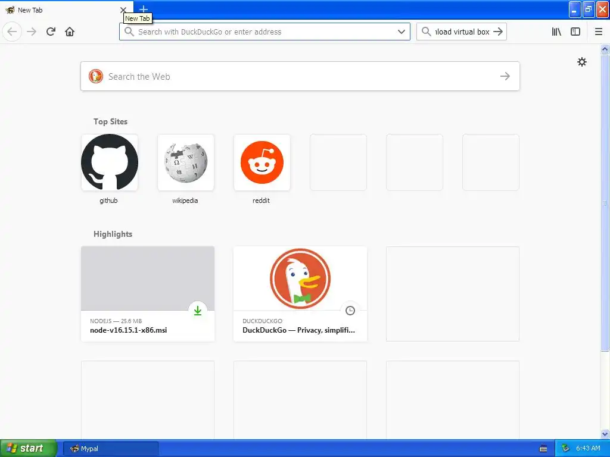
Task: Click the DuckDuckGo duck thumbnail
Action: 300,278
